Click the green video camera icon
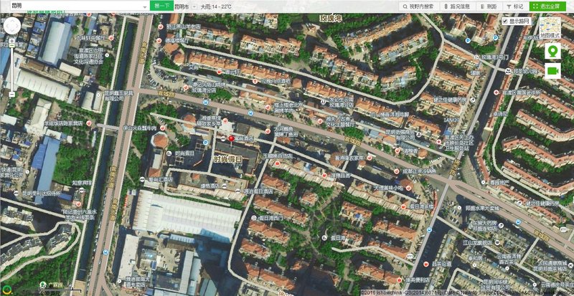Viewport: 574px width, 296px height. pyautogui.click(x=552, y=70)
